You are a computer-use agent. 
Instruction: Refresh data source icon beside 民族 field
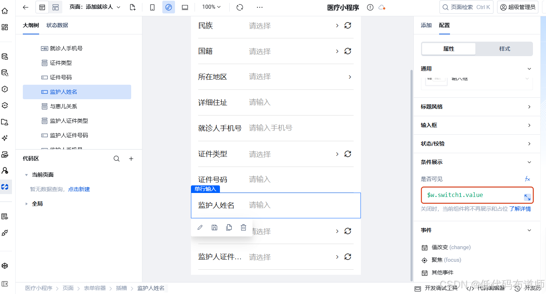347,25
